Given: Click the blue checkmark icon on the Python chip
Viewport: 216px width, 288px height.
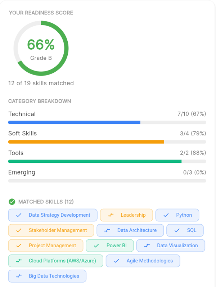Looking at the screenshot, I should [165, 215].
